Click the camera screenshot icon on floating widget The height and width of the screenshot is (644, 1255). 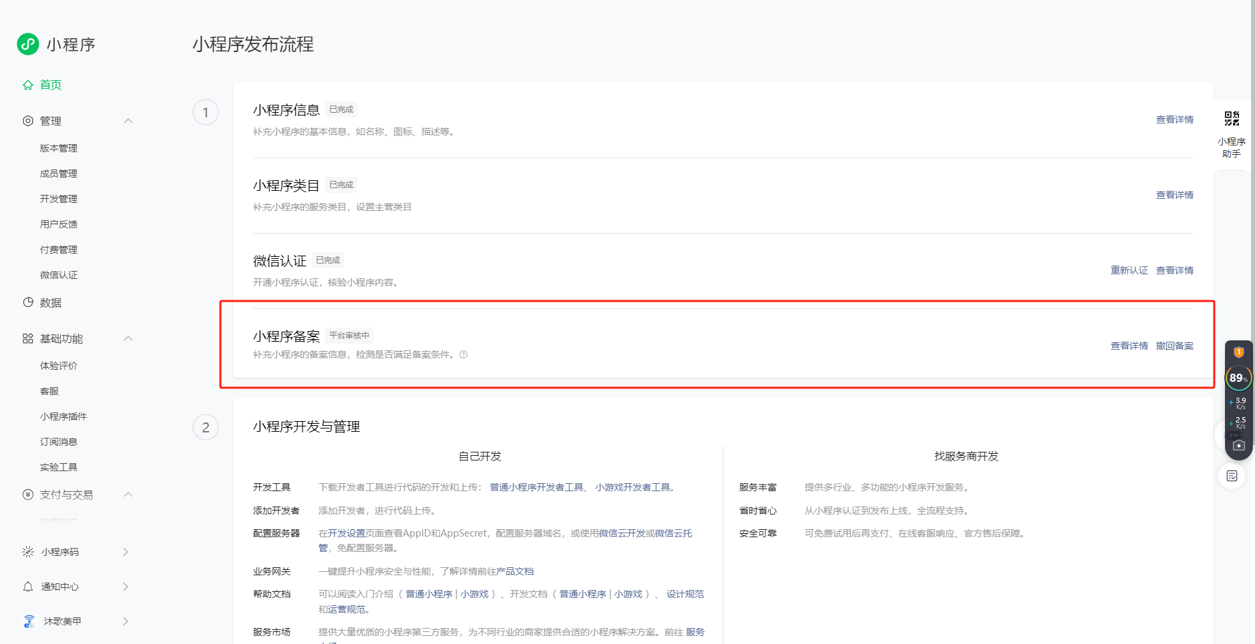tap(1239, 445)
